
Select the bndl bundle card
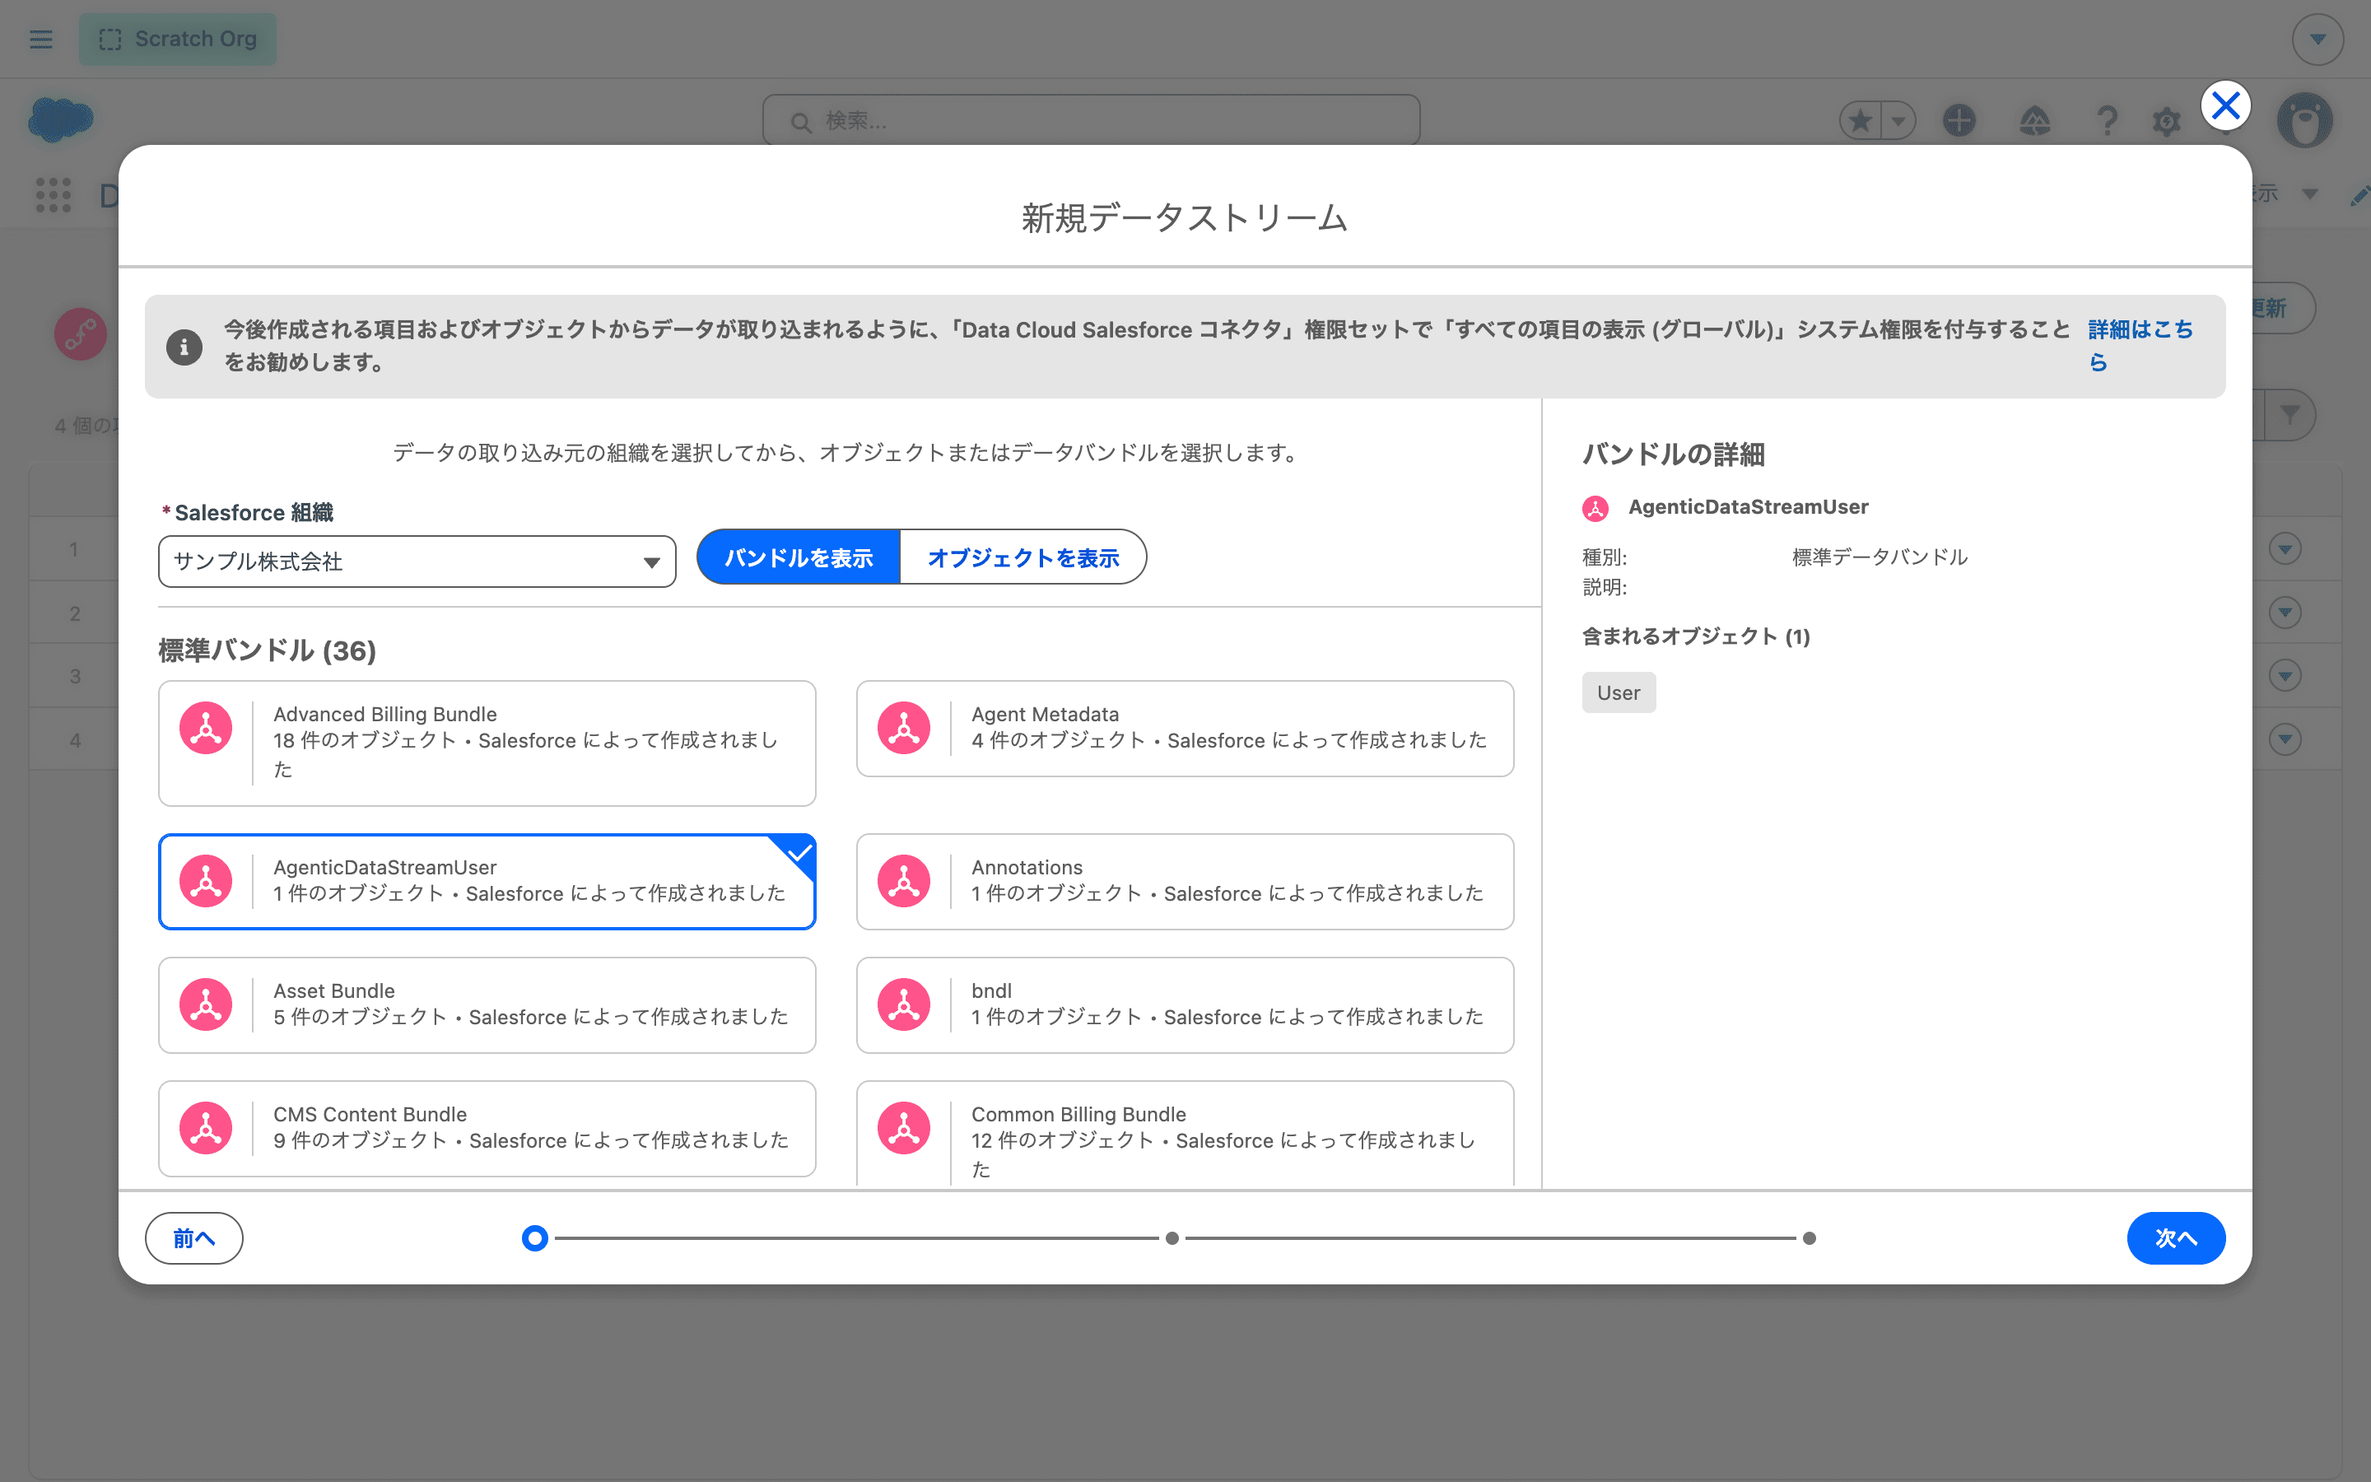1185,1004
